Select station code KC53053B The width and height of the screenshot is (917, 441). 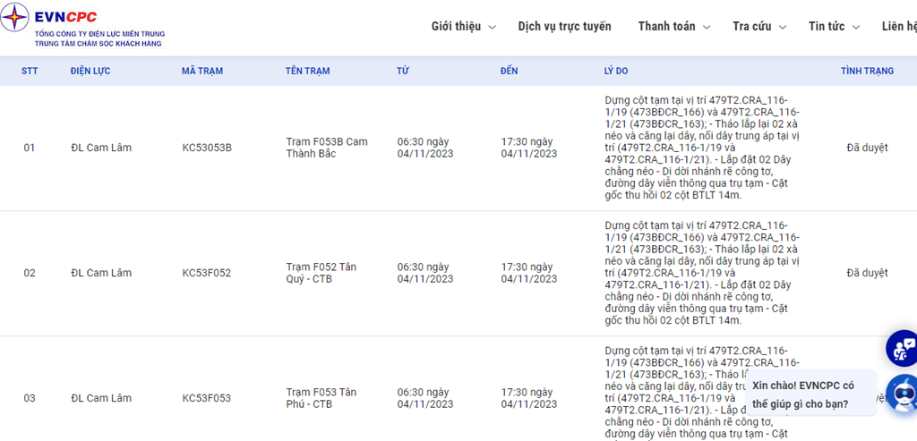pyautogui.click(x=206, y=148)
